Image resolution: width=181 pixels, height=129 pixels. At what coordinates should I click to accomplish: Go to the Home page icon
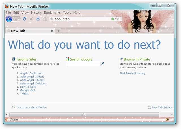click(x=38, y=19)
